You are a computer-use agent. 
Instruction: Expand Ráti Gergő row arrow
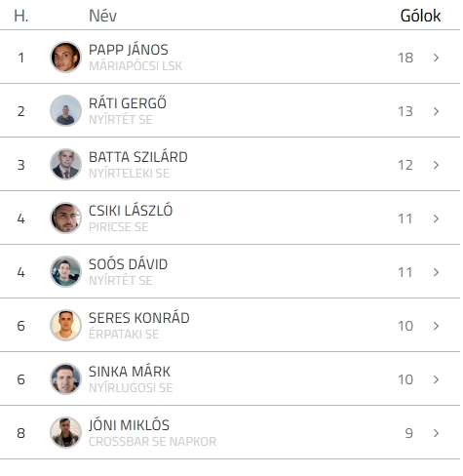click(x=436, y=111)
